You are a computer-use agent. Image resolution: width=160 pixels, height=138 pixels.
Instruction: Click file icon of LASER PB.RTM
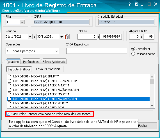(10, 103)
